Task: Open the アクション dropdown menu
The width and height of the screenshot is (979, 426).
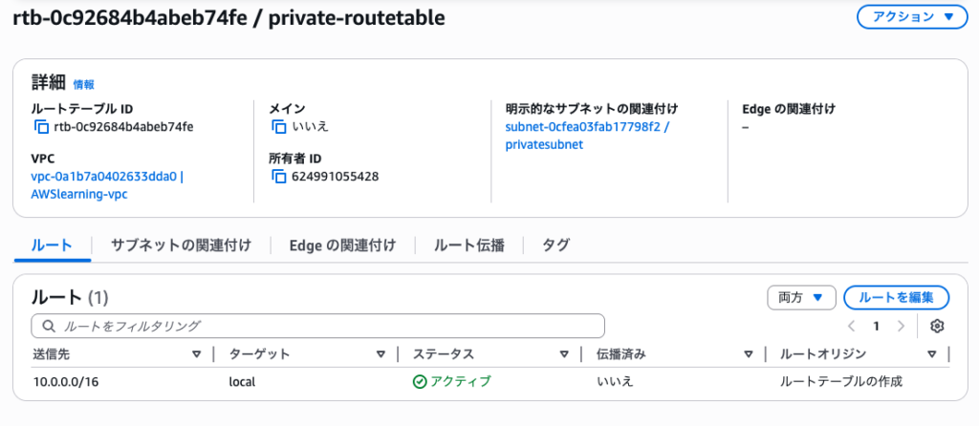Action: (905, 16)
